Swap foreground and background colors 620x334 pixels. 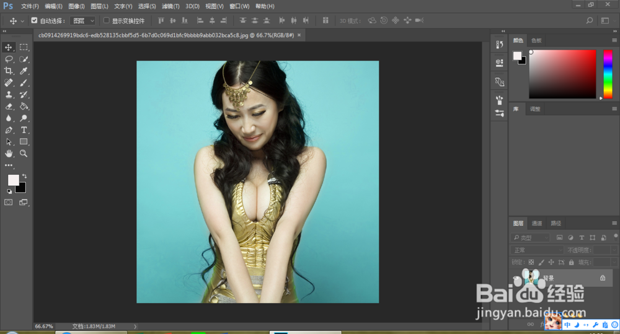point(25,176)
